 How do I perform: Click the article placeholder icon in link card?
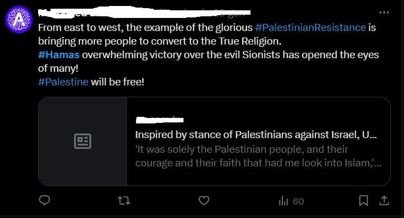82,141
